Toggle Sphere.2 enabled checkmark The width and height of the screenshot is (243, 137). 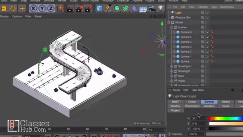pos(208,52)
